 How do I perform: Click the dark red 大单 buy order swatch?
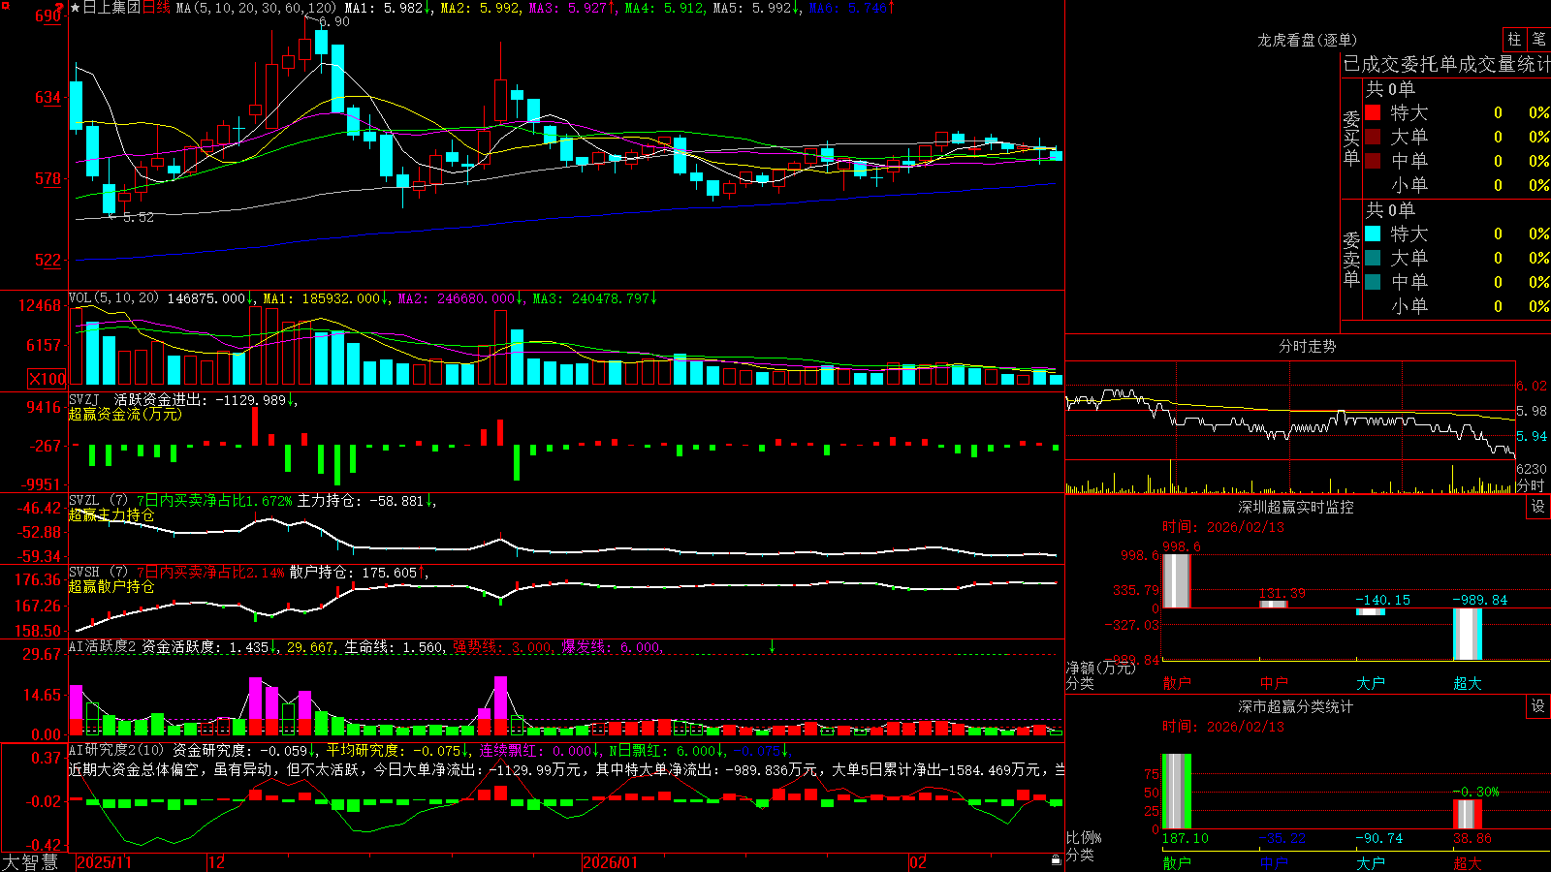tap(1373, 137)
